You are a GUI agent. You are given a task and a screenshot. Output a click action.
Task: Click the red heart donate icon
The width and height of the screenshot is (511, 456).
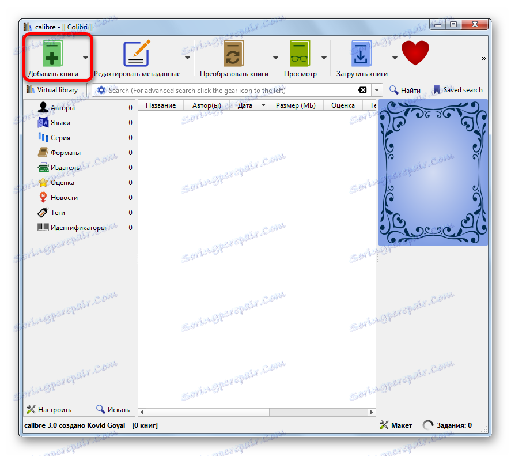[x=415, y=53]
